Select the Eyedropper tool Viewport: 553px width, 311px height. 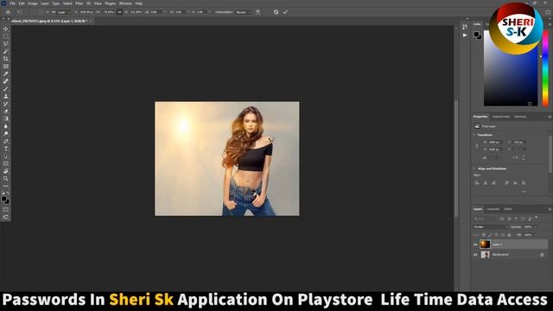tap(6, 73)
